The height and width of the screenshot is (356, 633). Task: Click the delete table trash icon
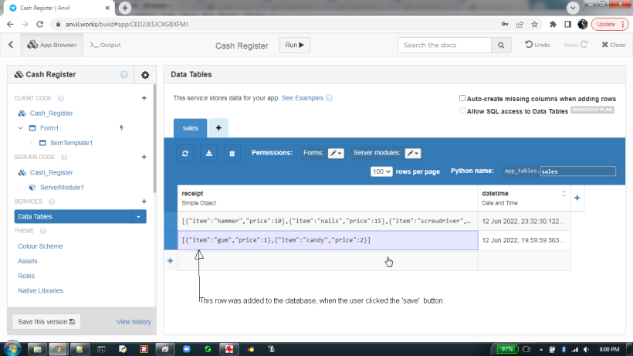(x=232, y=153)
